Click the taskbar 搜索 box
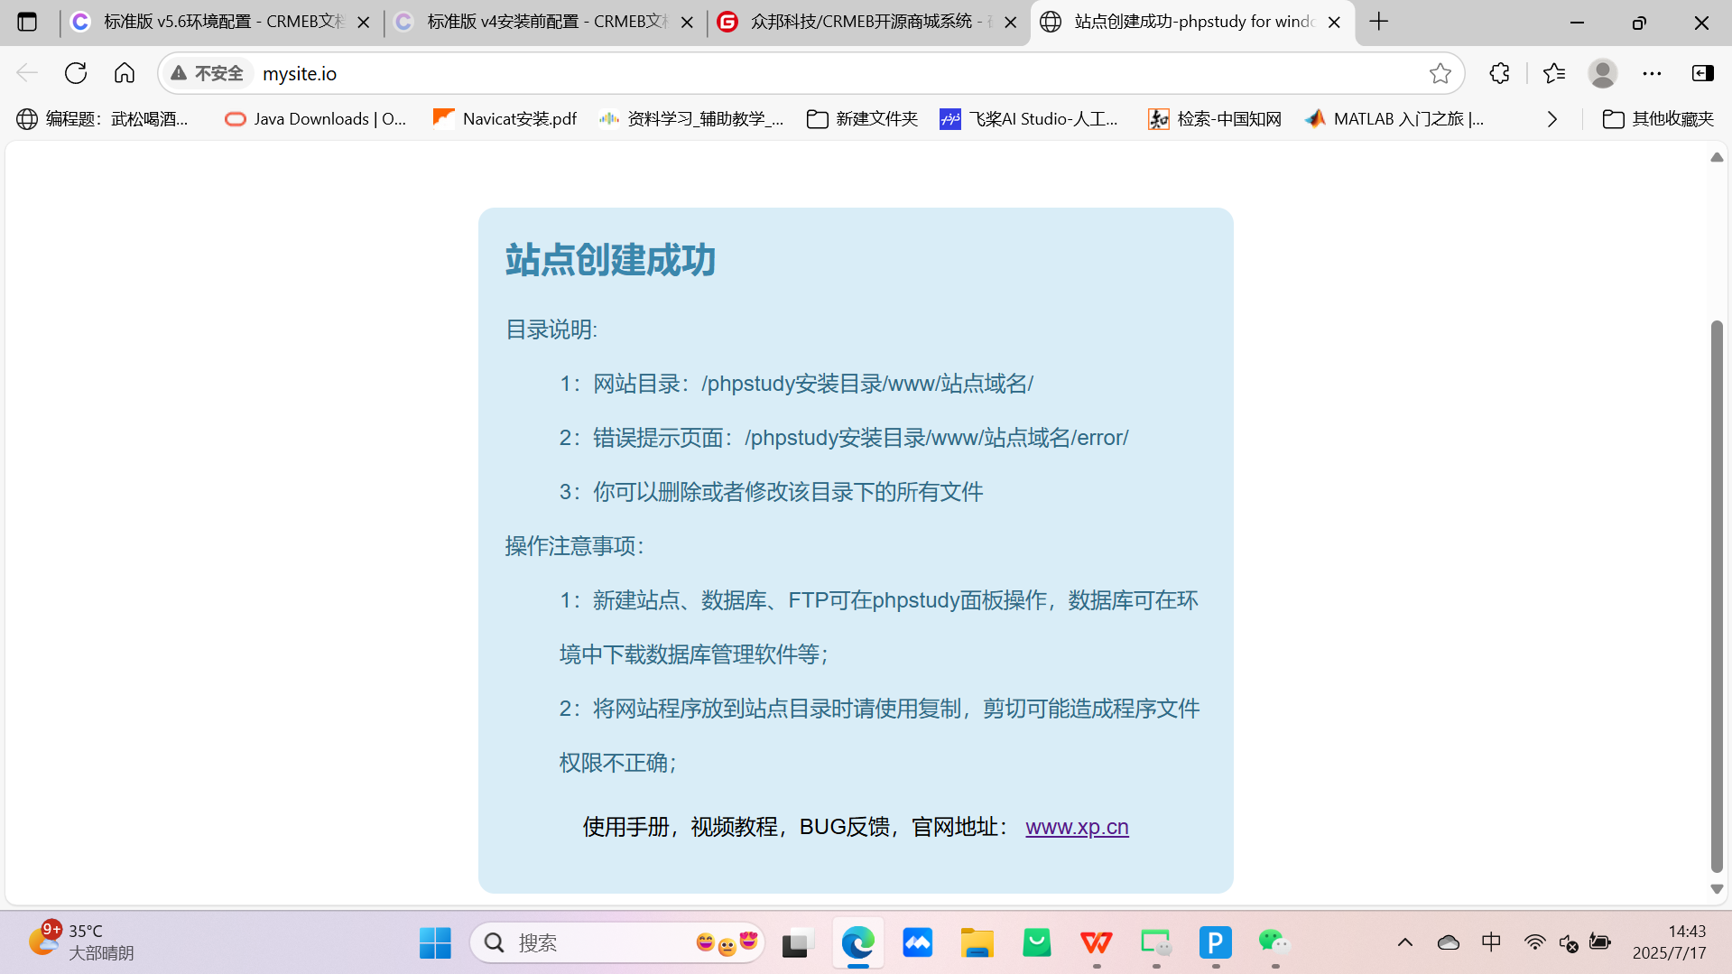Image resolution: width=1732 pixels, height=974 pixels. tap(617, 942)
